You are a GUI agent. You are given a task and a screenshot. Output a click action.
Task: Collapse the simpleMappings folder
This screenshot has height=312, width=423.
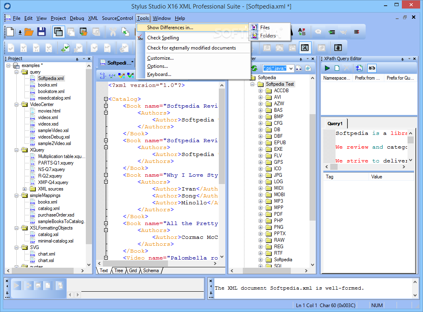coord(16,195)
